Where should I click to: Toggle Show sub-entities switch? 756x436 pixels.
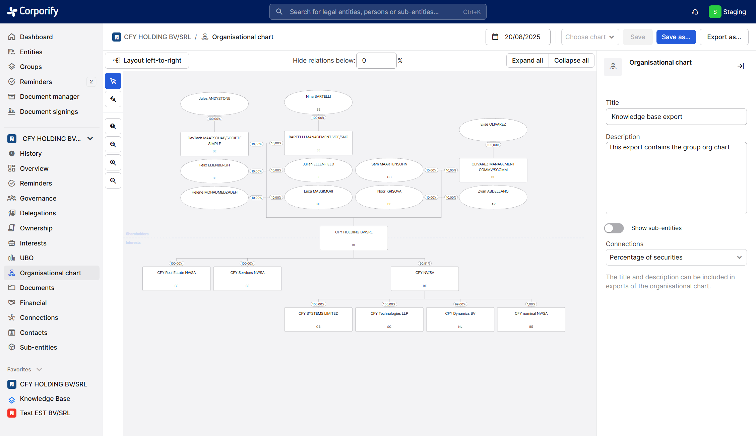(x=614, y=228)
